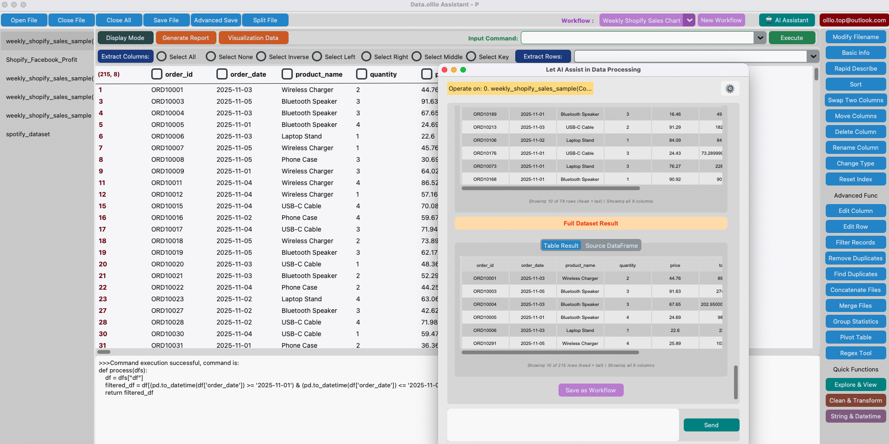The height and width of the screenshot is (444, 889).
Task: Open the AI dialog settings gear icon
Action: point(730,89)
